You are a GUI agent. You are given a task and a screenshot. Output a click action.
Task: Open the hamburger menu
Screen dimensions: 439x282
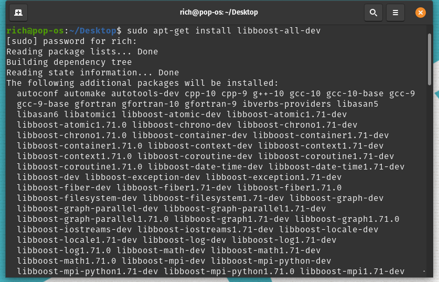tap(395, 12)
